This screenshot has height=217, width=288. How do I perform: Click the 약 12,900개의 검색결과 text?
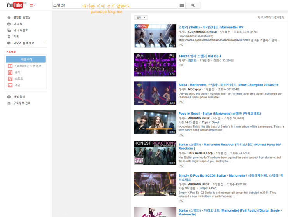click(271, 17)
